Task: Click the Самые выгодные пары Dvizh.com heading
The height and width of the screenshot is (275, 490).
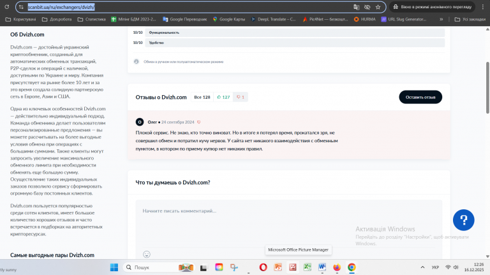Action: tap(52, 255)
